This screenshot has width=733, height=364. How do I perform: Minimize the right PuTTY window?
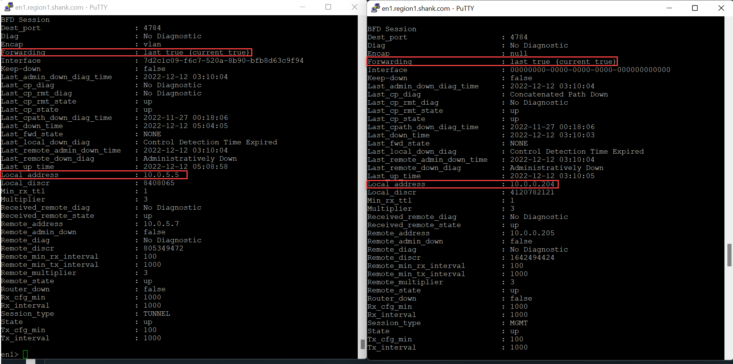(669, 8)
